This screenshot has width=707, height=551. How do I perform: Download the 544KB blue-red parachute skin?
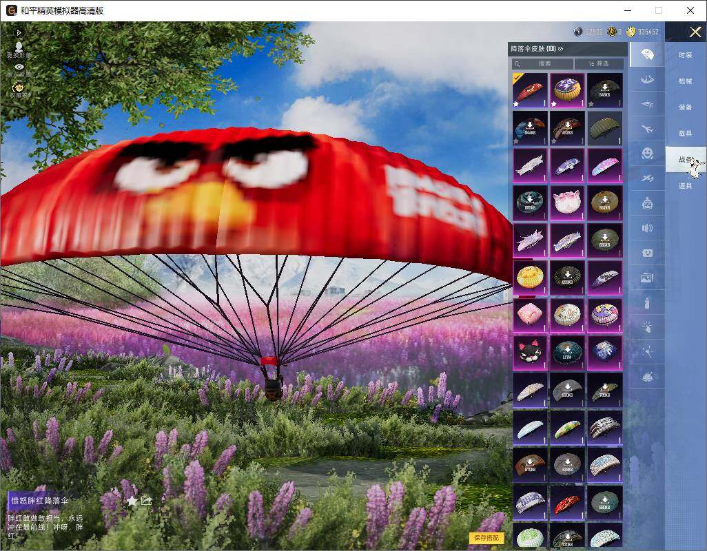point(530,128)
